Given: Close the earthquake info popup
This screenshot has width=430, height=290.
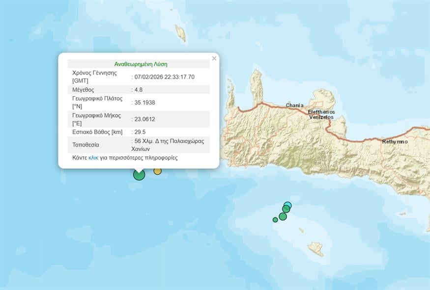Looking at the screenshot, I should (214, 58).
